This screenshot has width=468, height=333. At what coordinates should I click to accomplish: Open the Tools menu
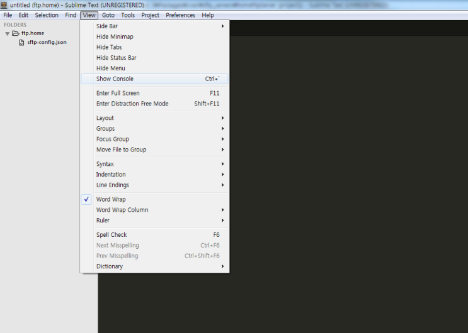(128, 15)
